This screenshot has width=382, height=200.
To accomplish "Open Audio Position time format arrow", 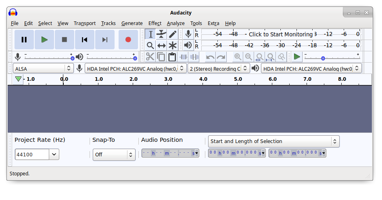I will (196, 154).
